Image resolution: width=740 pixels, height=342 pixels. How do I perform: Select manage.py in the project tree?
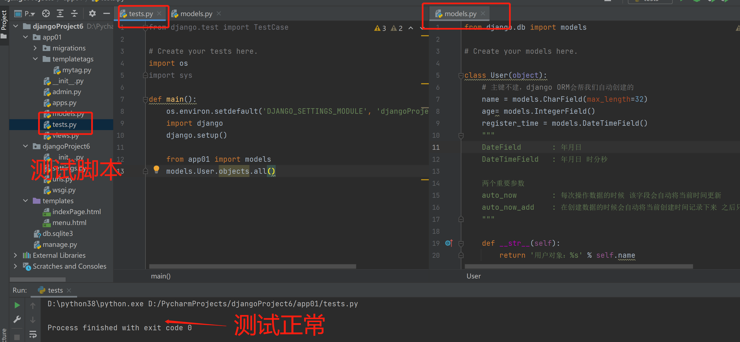point(55,244)
